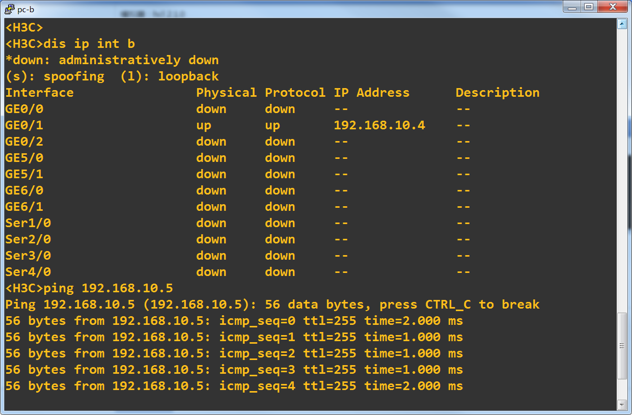Minimize the pc-b terminal window
The width and height of the screenshot is (632, 415).
click(572, 7)
